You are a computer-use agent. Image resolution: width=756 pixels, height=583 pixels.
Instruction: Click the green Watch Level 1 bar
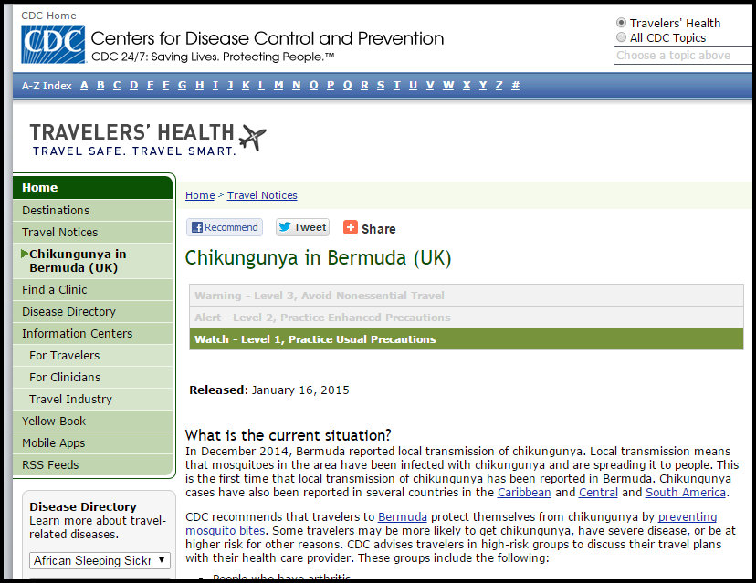click(x=467, y=339)
